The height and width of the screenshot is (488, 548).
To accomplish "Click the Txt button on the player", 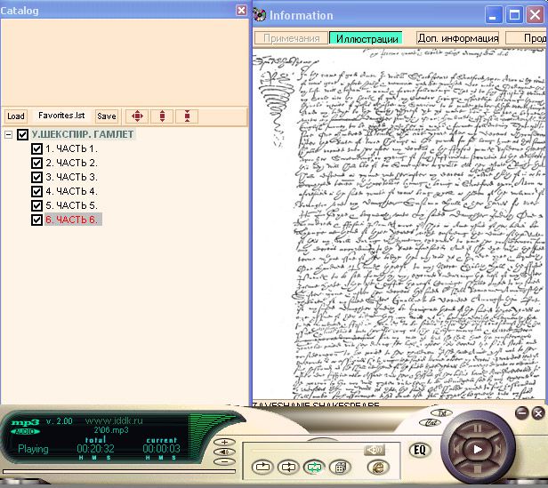I will pyautogui.click(x=442, y=414).
